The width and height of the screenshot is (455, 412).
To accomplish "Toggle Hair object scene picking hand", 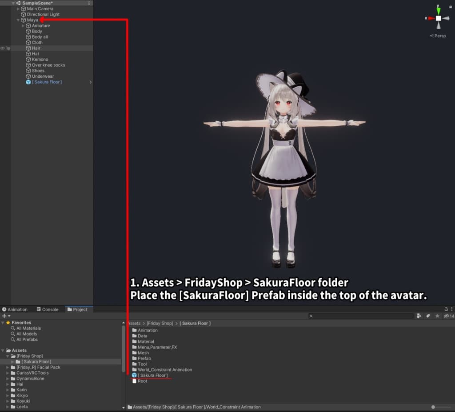I will tap(8, 48).
